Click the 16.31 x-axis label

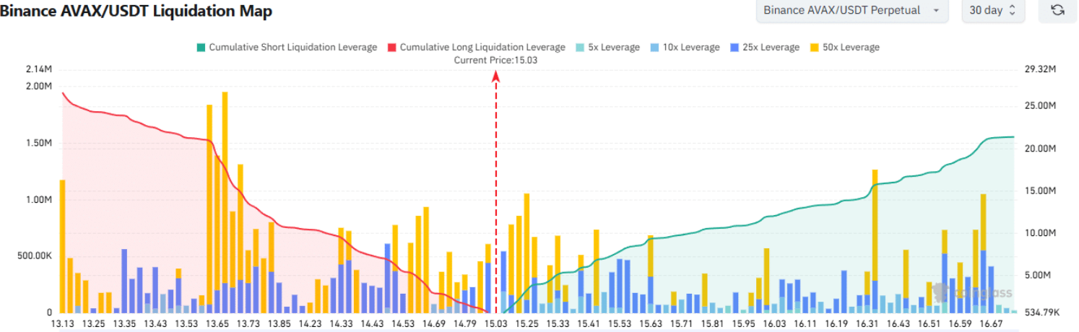868,325
